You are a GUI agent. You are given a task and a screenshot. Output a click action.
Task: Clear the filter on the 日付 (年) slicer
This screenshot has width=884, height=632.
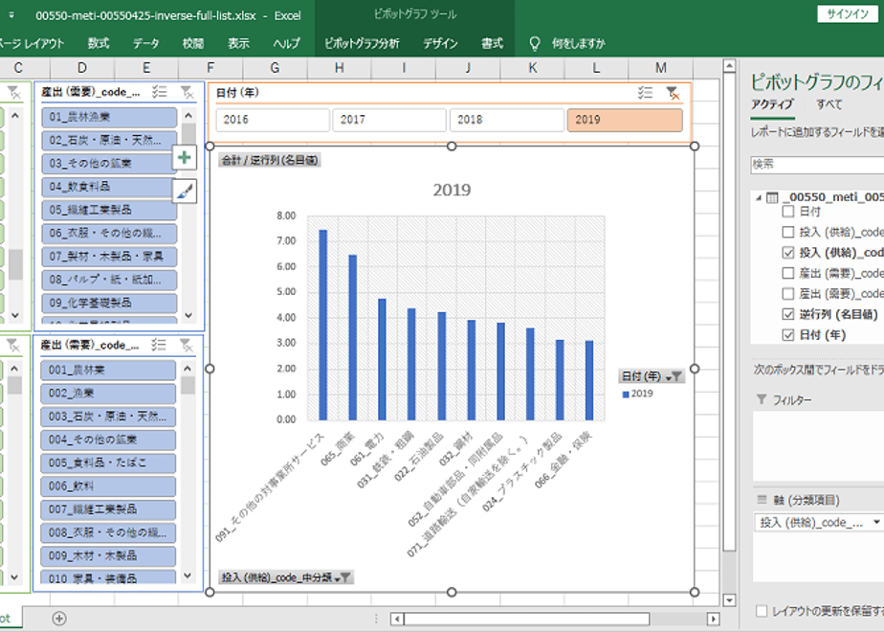672,93
